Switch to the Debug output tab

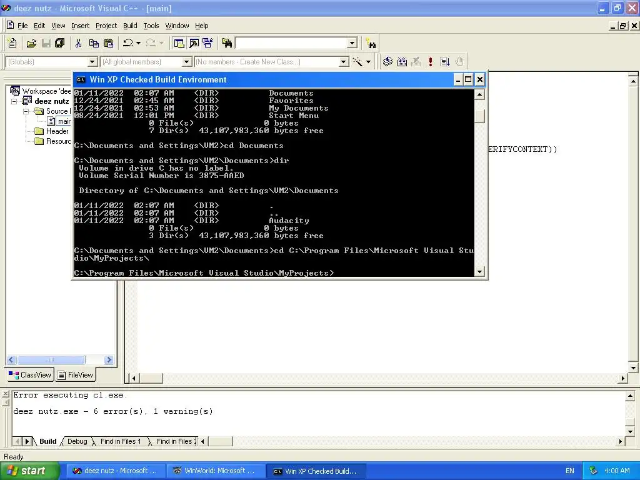point(77,441)
